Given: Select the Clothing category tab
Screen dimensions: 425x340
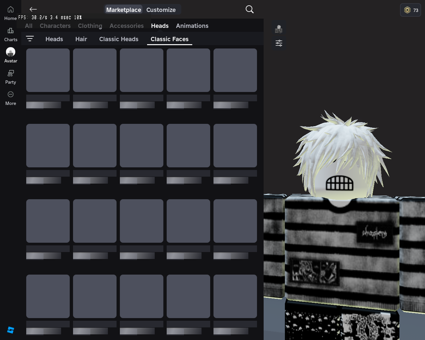Looking at the screenshot, I should [90, 26].
